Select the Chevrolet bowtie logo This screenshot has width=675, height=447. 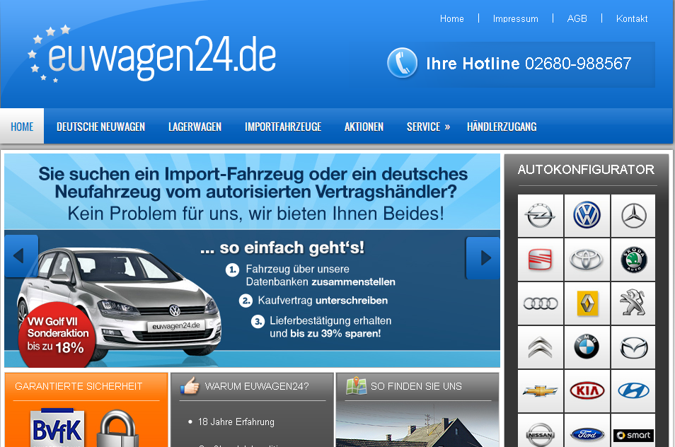tap(541, 391)
